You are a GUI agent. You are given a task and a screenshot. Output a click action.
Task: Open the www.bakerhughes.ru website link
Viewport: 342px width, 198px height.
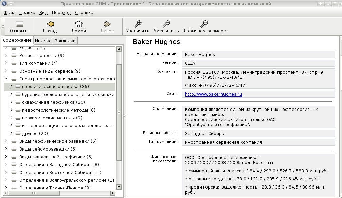click(x=213, y=94)
